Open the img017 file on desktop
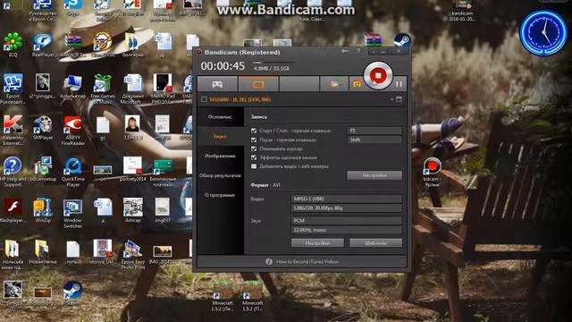 click(x=163, y=211)
